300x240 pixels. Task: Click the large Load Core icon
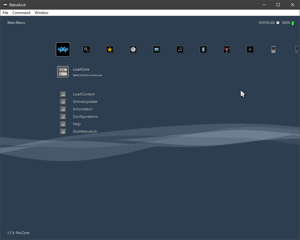63,72
